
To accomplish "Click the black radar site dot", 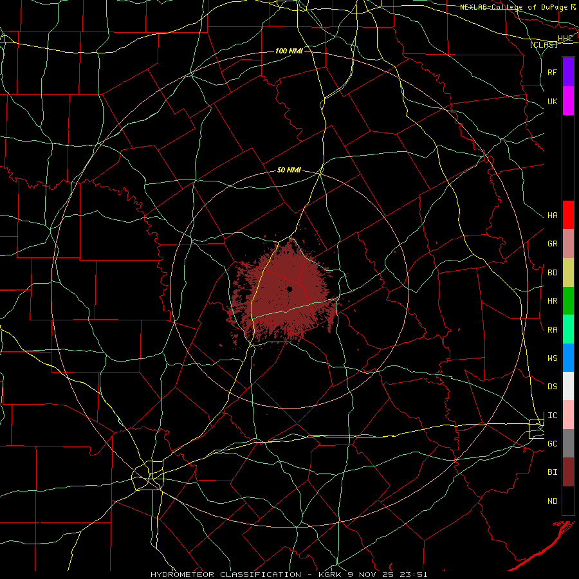I will (289, 289).
